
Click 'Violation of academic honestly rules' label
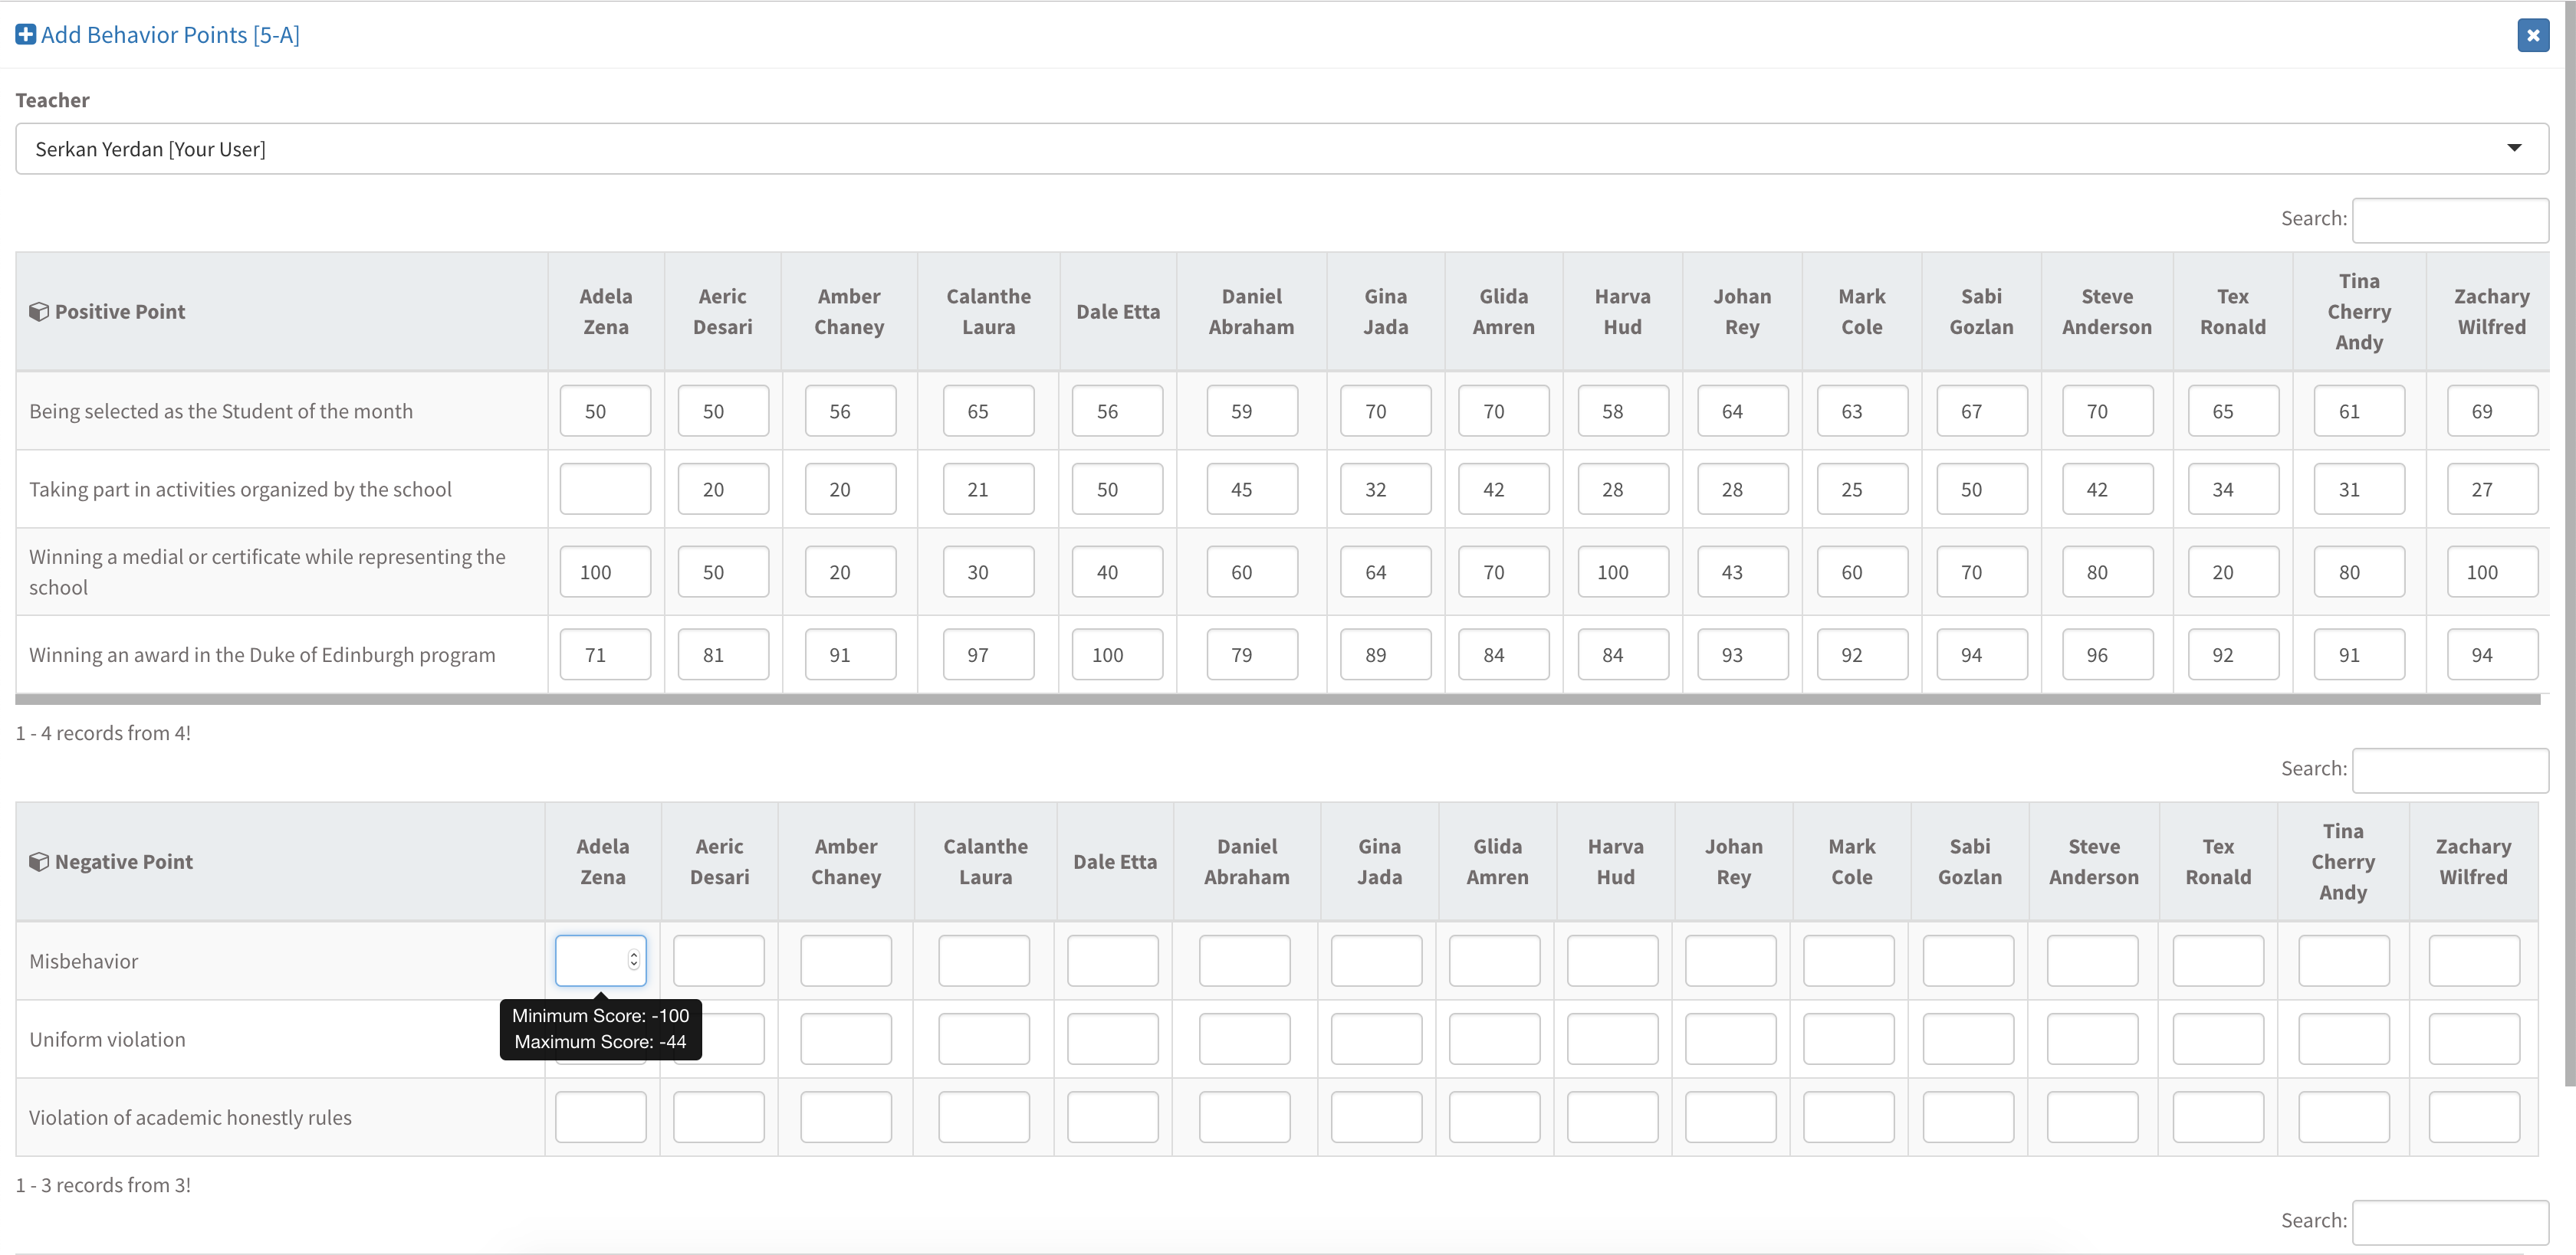pos(190,1117)
